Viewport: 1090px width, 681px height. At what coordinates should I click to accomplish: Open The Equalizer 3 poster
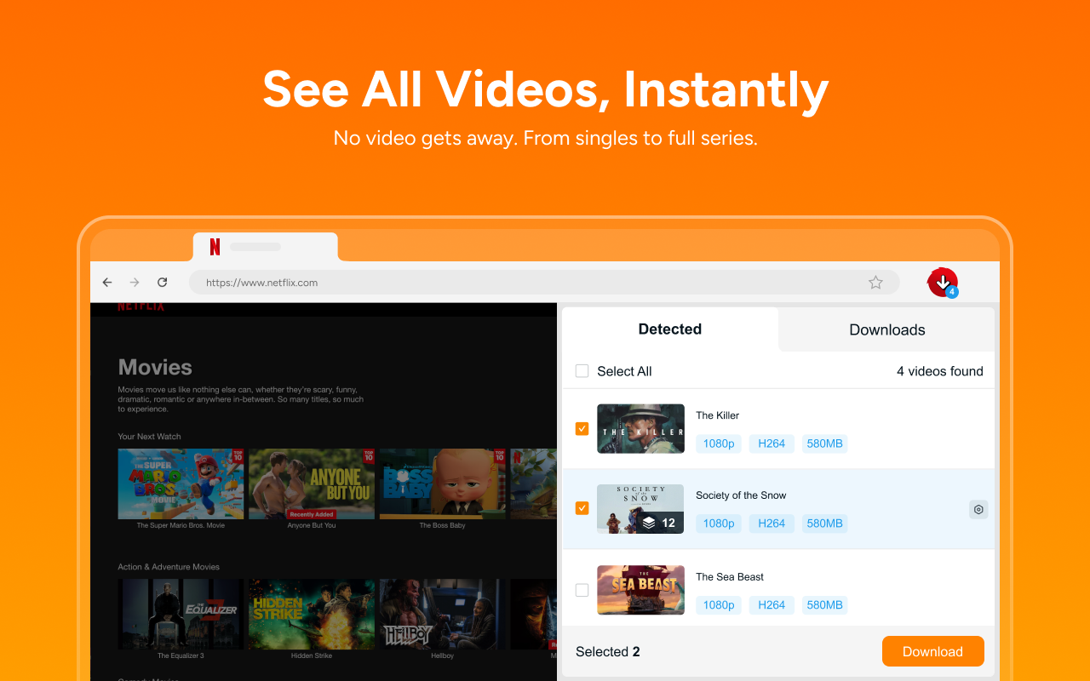coord(181,614)
